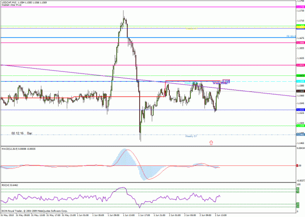Viewport: 305px width, 217px height.
Task: Click the Weekly S1 line label
Action: coord(191,136)
